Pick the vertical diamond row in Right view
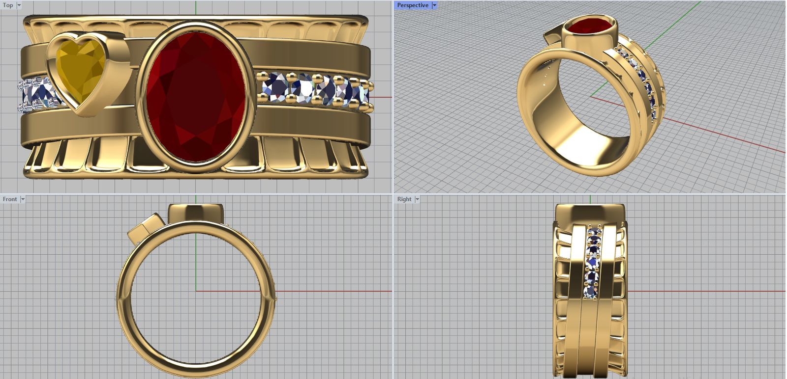Viewport: 787px width, 379px height. click(593, 263)
